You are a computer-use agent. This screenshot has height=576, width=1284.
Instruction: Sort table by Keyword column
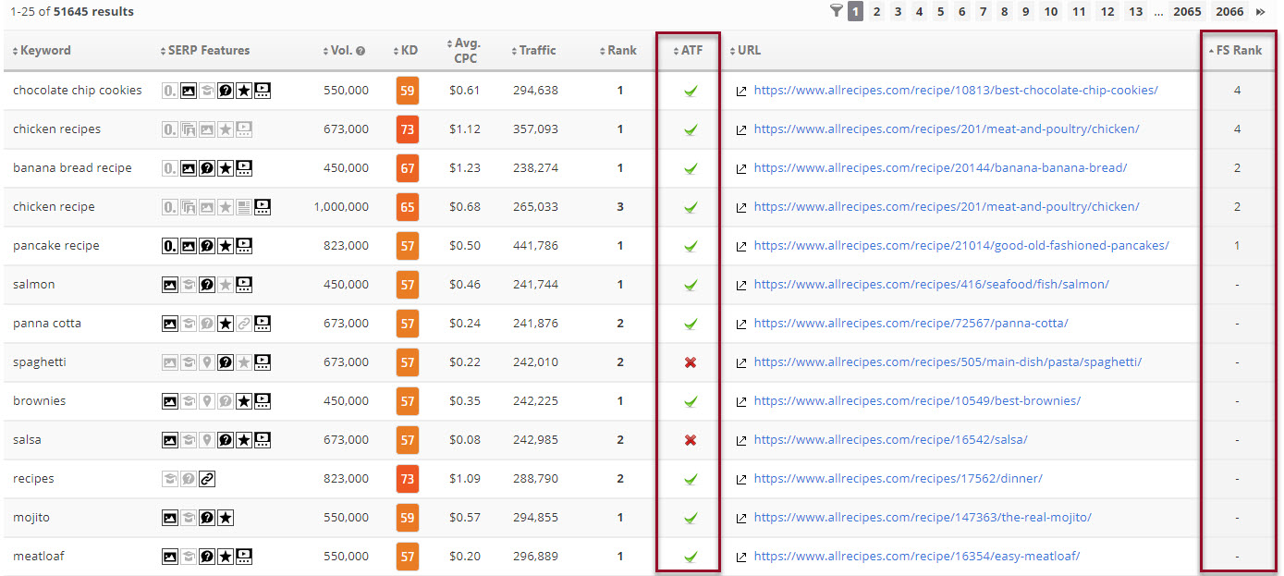point(44,51)
